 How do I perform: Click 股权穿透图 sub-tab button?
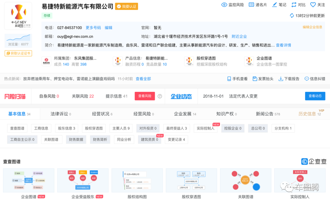click(94, 128)
